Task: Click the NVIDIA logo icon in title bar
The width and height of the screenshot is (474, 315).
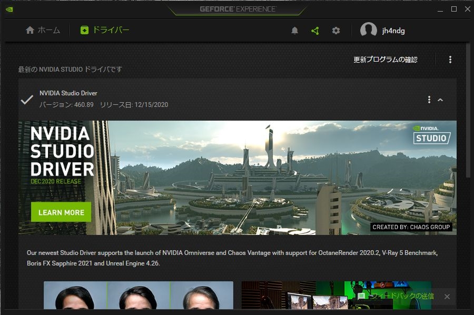Action: [x=9, y=9]
